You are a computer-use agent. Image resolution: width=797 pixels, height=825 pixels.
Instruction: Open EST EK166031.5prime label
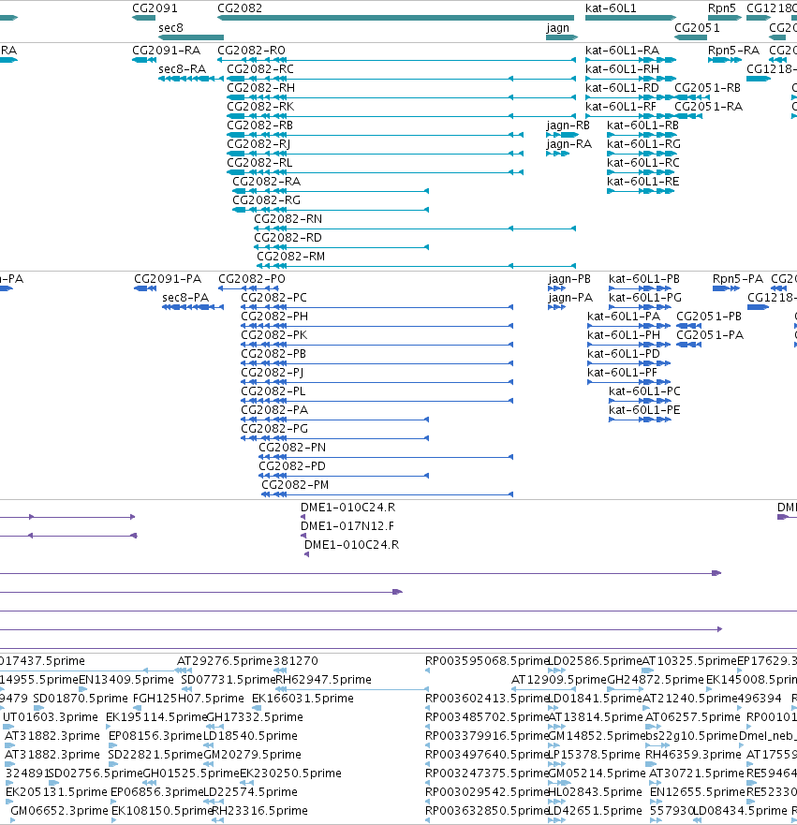303,699
